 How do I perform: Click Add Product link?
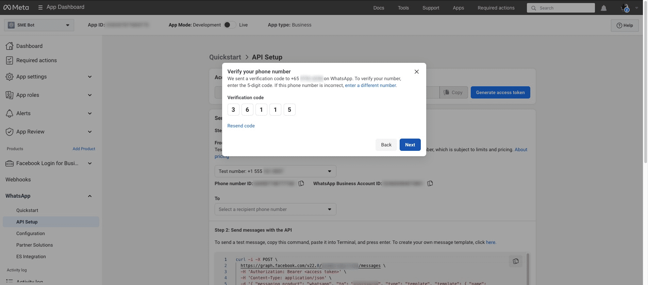pyautogui.click(x=84, y=149)
